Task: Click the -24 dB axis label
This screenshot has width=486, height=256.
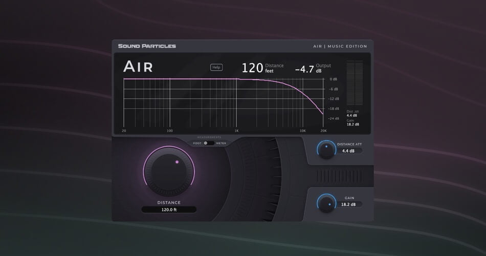Action: point(334,119)
